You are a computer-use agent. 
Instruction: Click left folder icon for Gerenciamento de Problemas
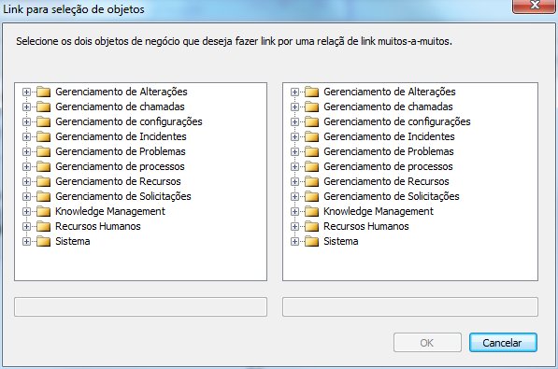[x=44, y=151]
